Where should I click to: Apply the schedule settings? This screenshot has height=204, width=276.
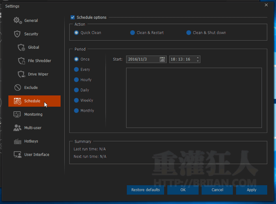252,190
